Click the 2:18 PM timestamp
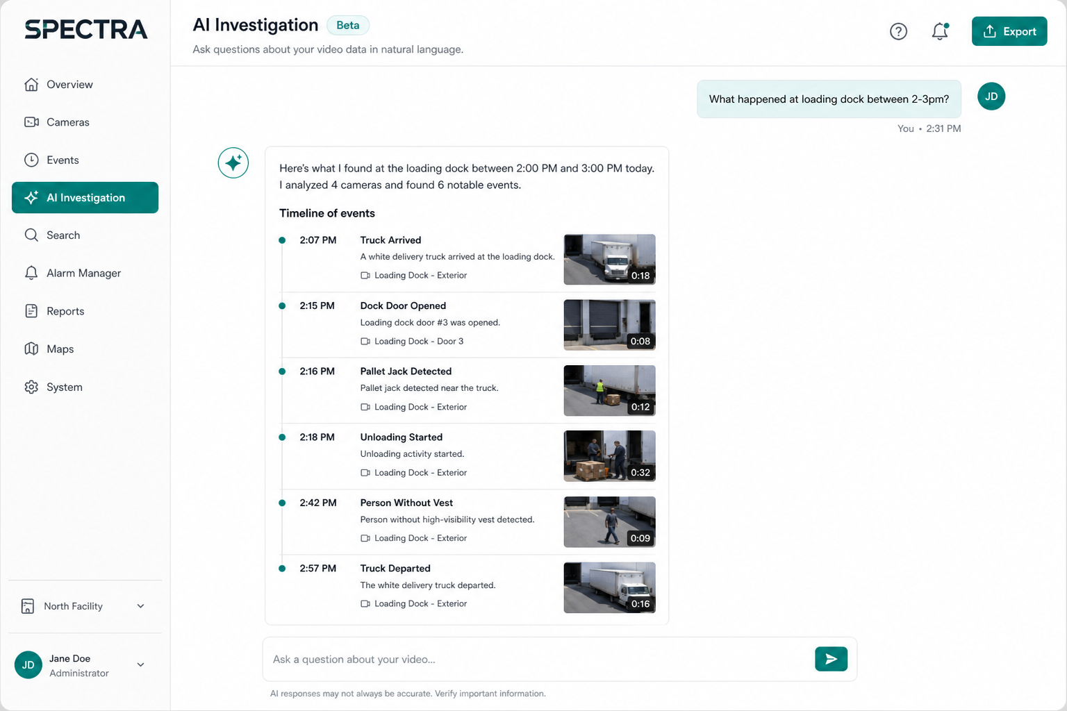This screenshot has width=1067, height=711. click(x=317, y=437)
